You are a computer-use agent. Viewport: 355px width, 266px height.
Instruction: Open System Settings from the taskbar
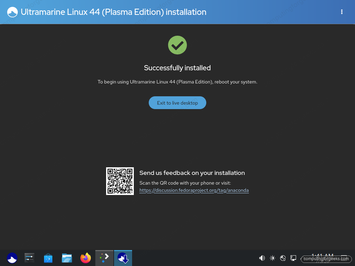(x=29, y=258)
